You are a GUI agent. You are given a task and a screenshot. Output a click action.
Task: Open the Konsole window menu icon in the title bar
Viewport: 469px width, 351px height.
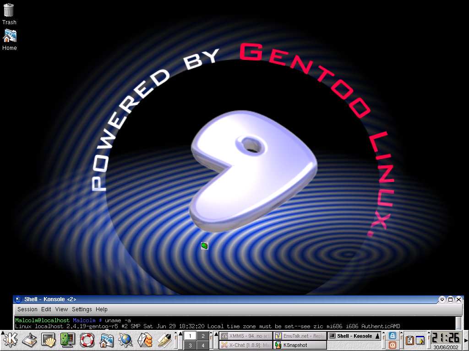tap(18, 299)
